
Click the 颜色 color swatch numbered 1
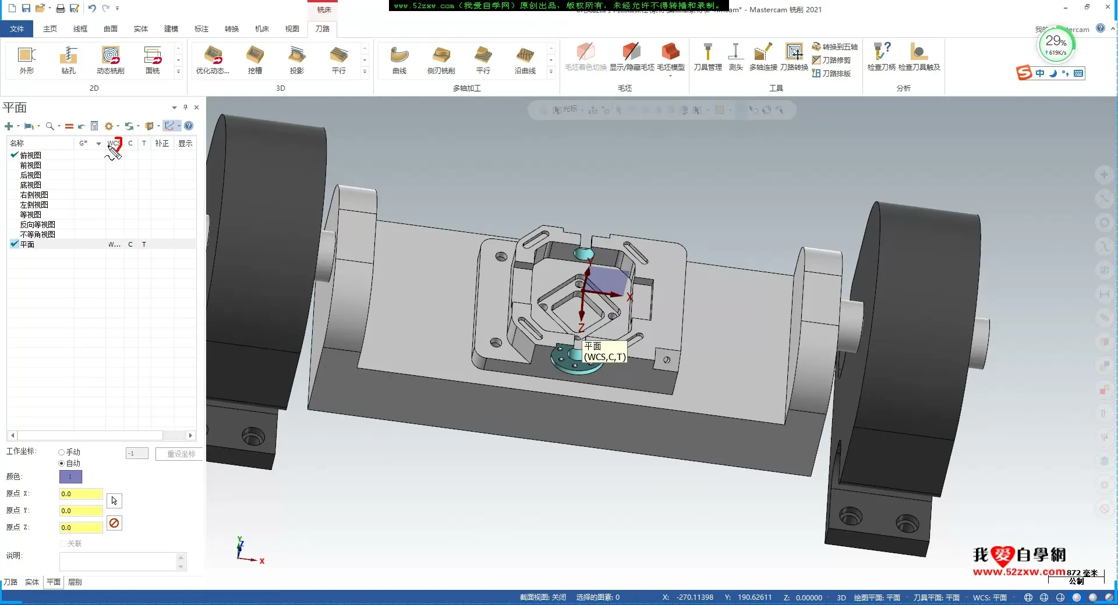[x=70, y=476]
